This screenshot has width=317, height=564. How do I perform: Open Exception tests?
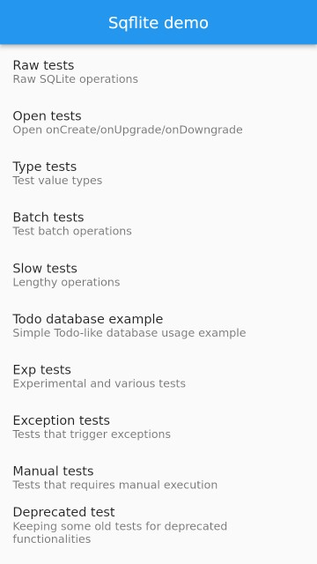click(158, 427)
